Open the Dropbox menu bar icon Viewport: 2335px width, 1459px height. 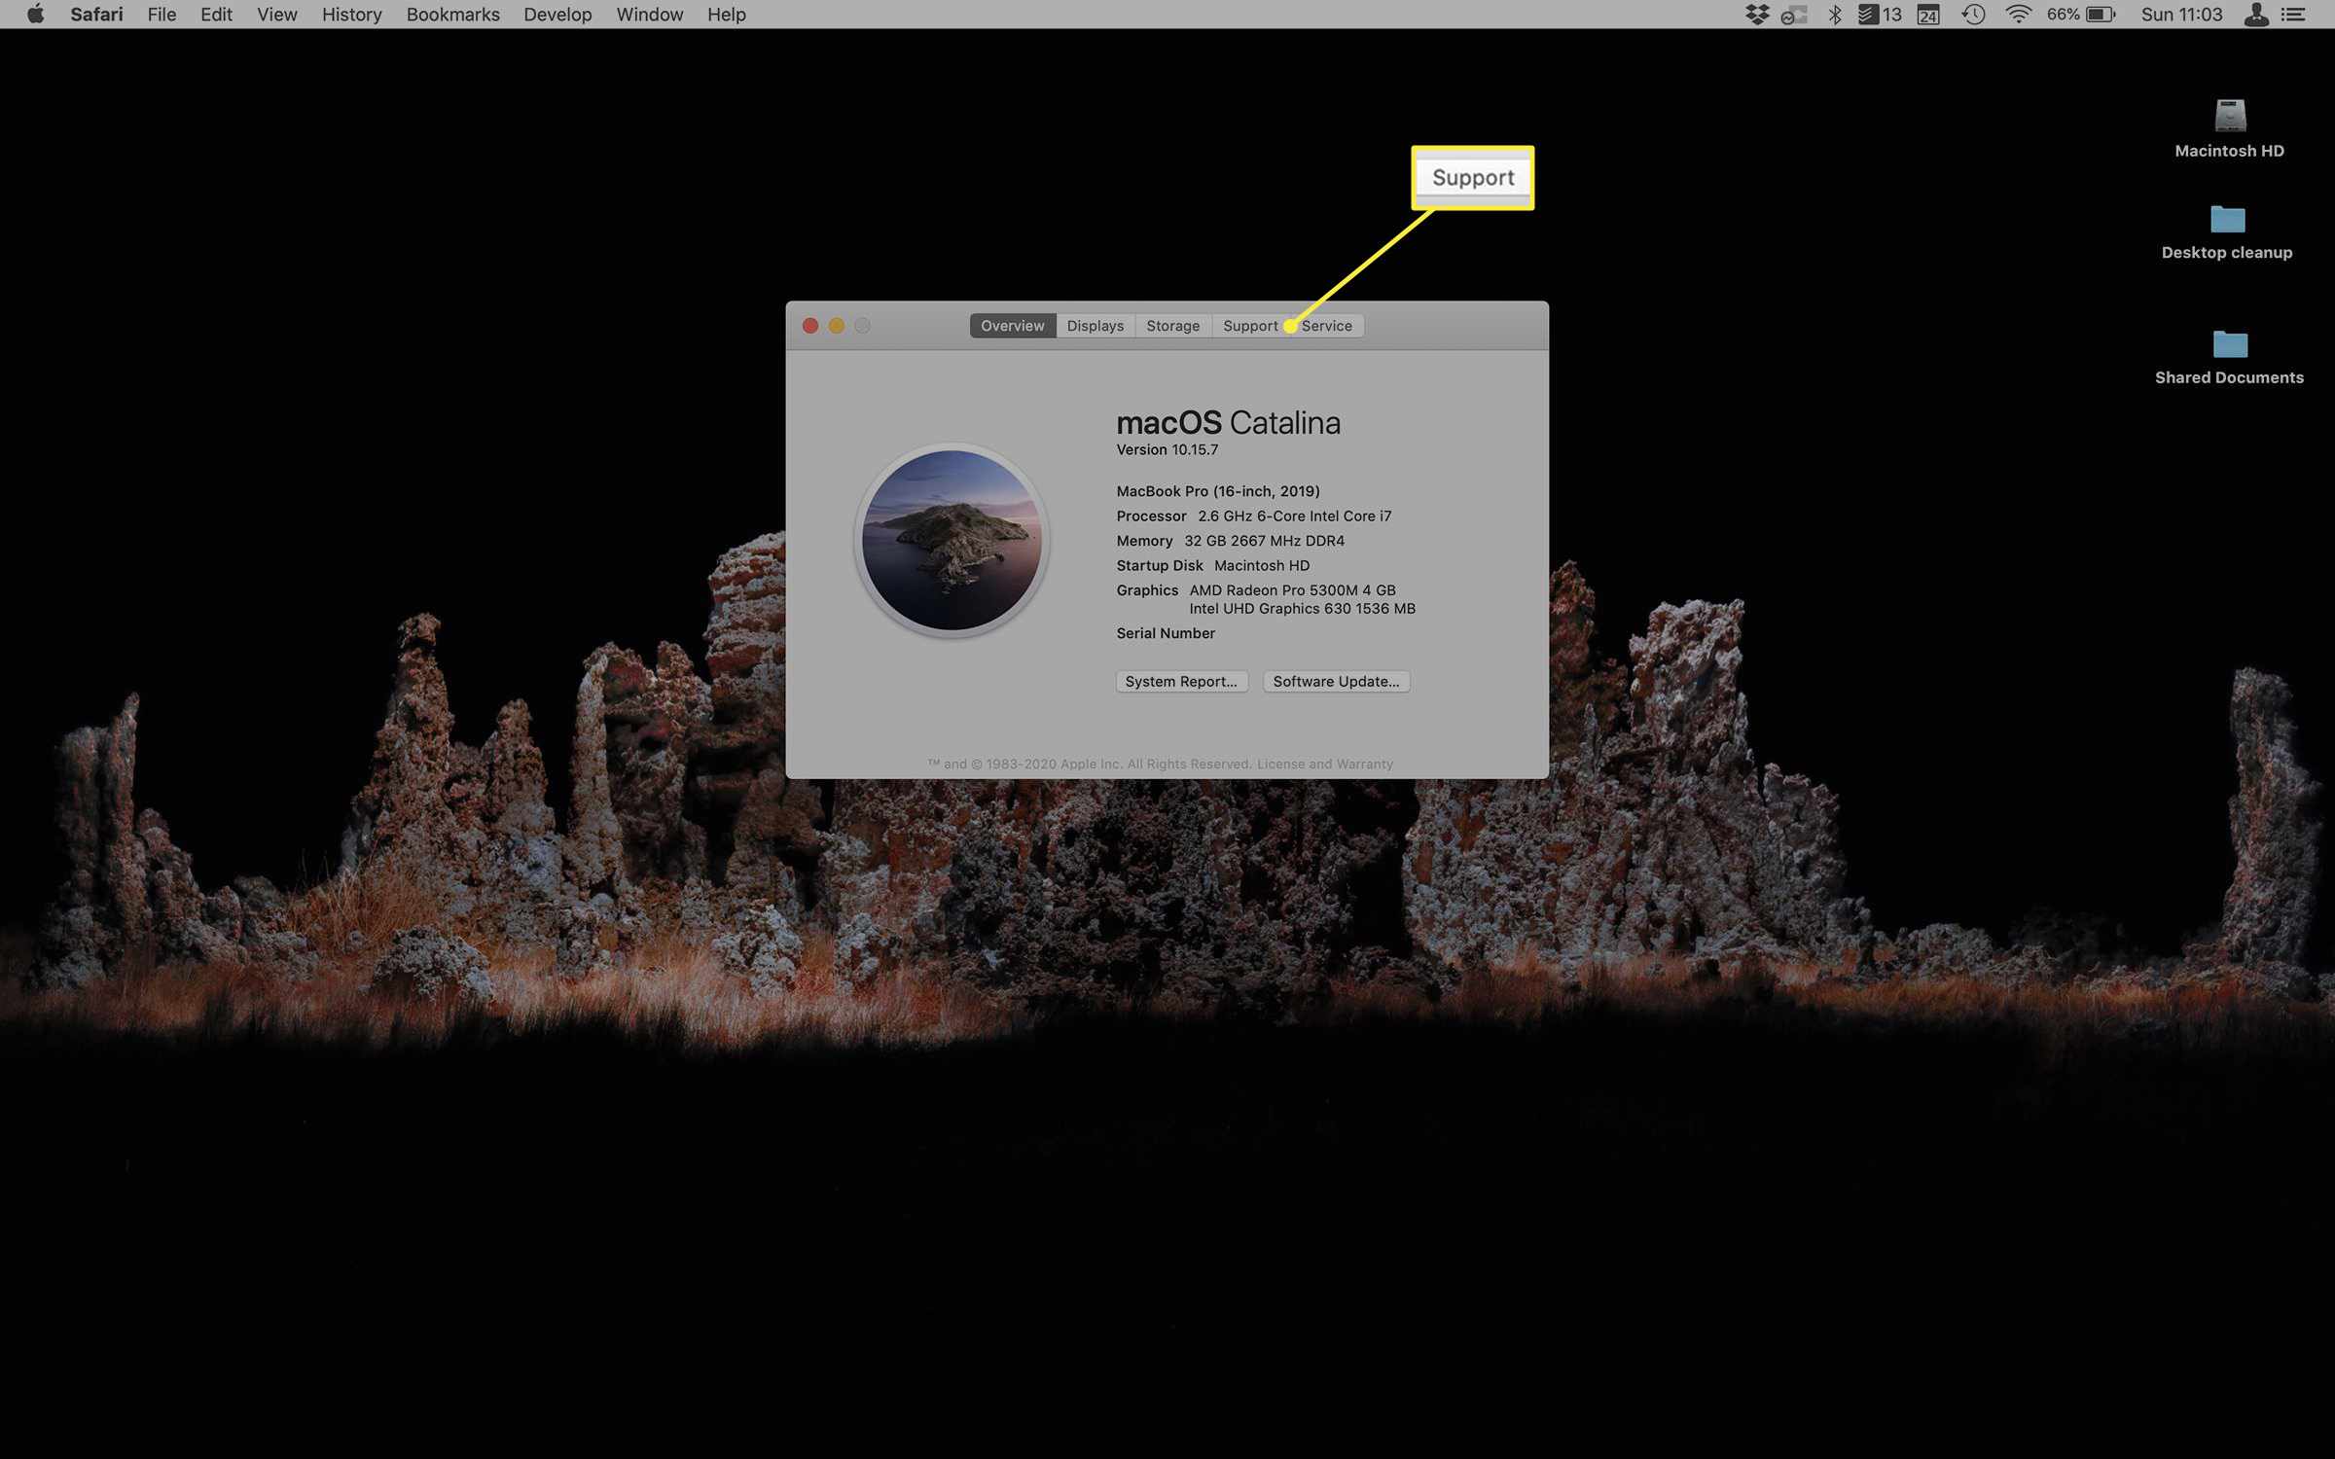[1757, 15]
